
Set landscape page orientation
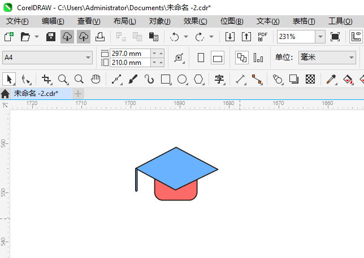click(x=218, y=58)
